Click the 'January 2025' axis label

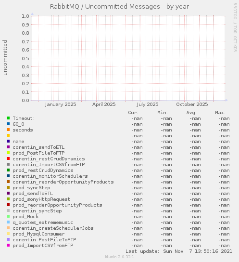(61, 105)
